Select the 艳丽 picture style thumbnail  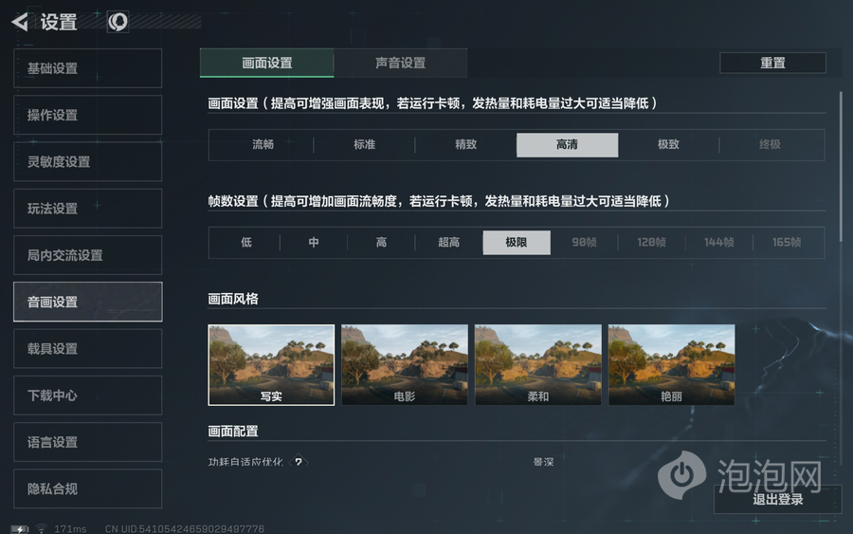click(x=671, y=365)
